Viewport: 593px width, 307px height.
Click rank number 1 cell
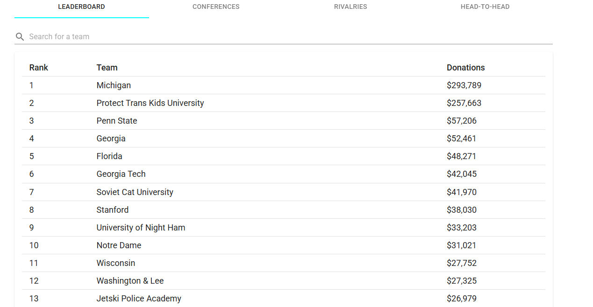[31, 85]
